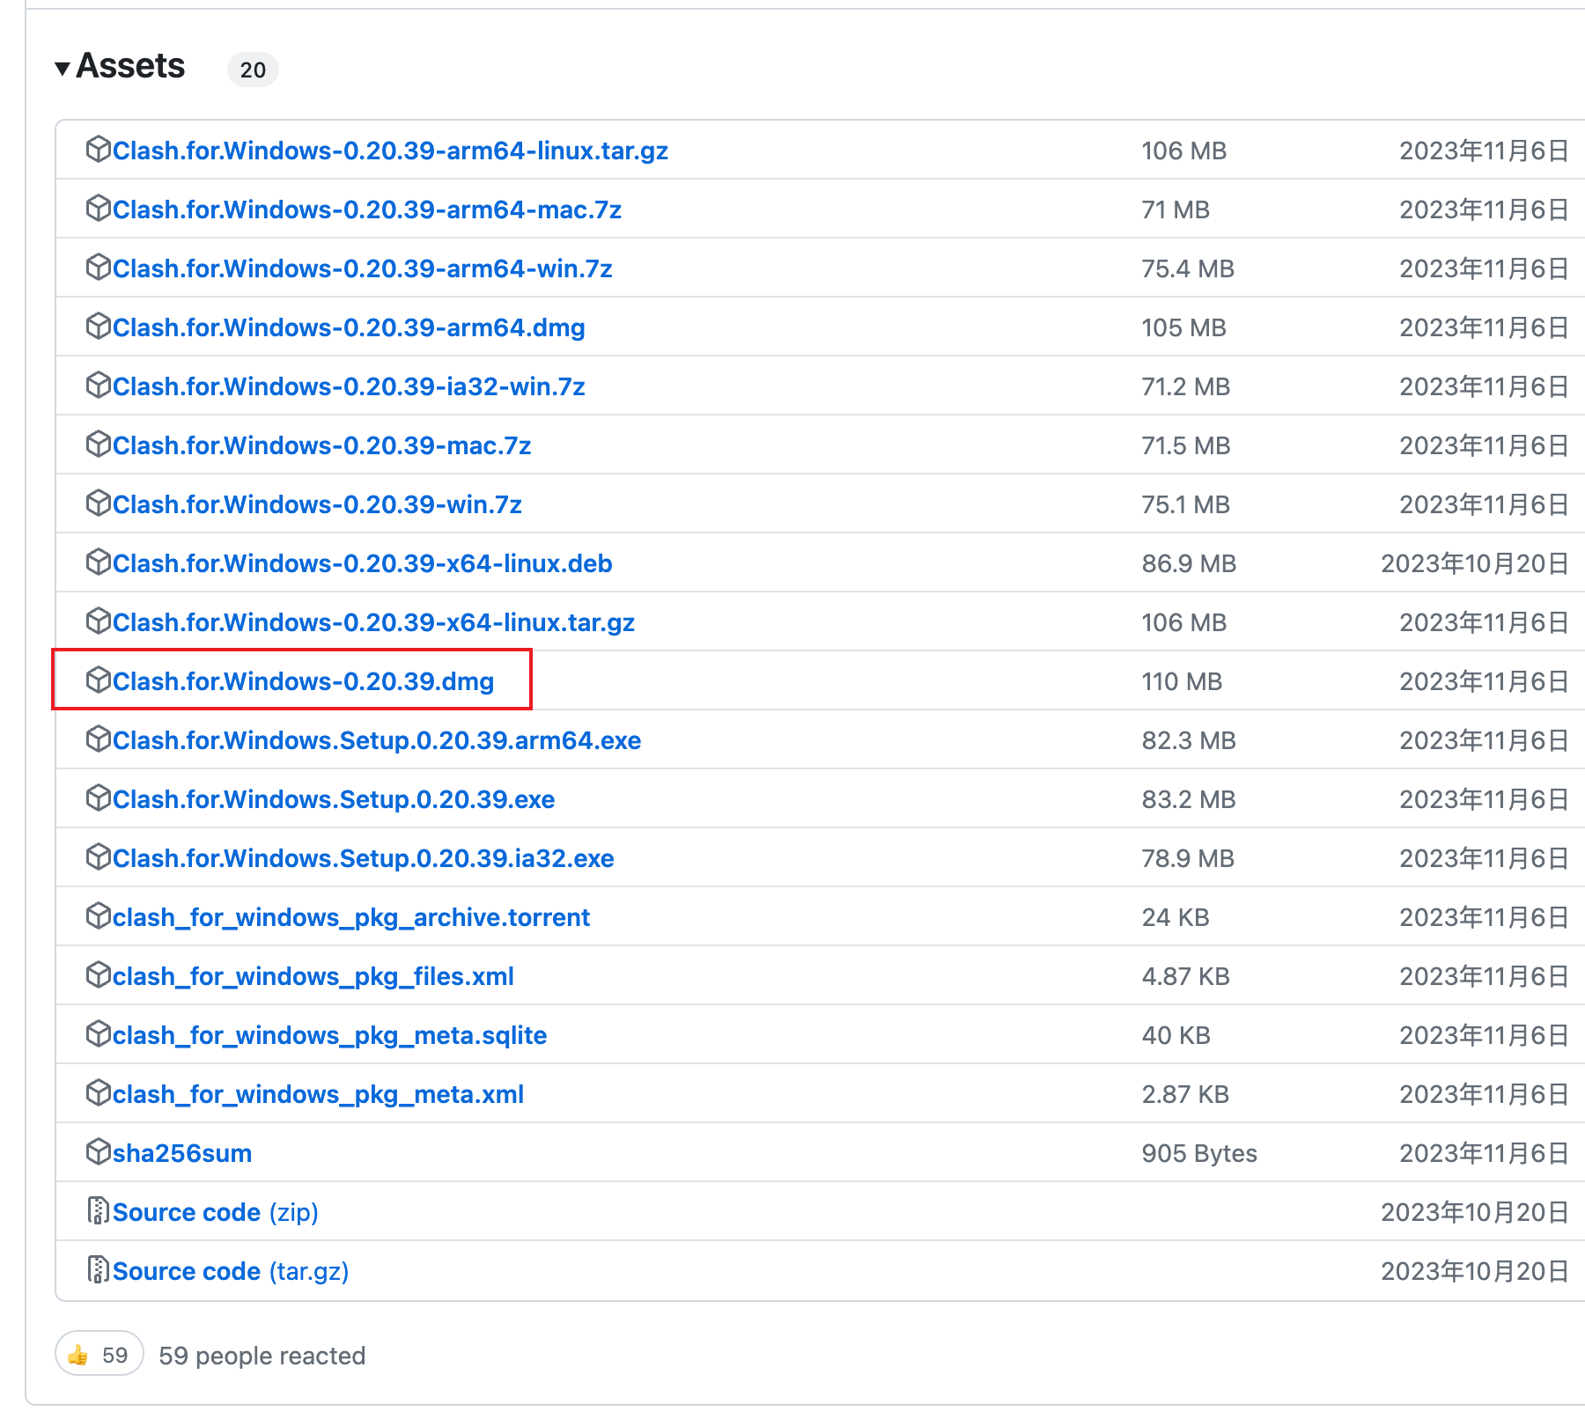Viewport: 1585px width, 1426px height.
Task: Download Clash.for.Windows-0.20.39-arm64.dmg
Action: (349, 327)
